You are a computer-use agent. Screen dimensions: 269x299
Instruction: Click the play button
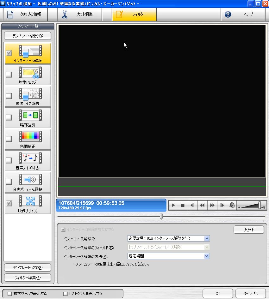click(173, 205)
